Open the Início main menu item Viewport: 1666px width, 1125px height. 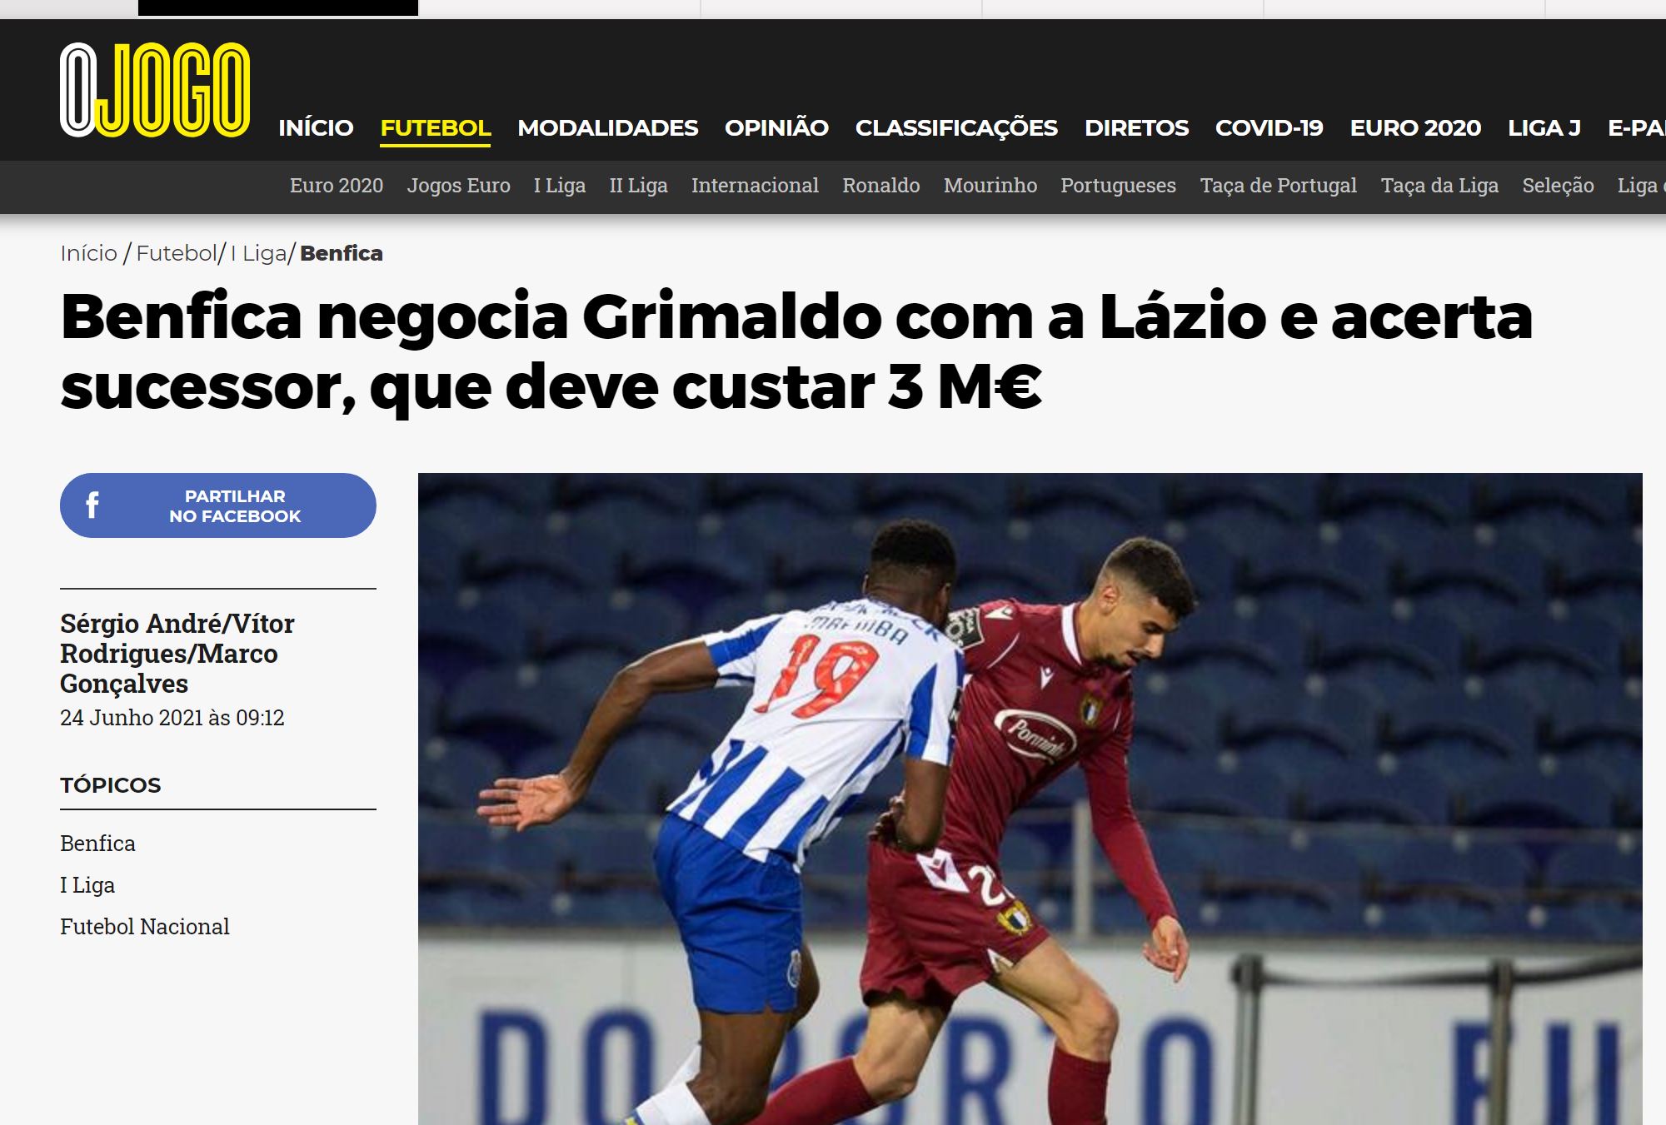316,127
